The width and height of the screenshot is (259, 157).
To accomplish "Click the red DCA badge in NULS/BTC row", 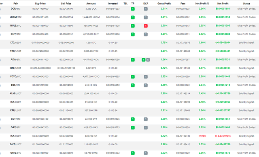I will click(146, 26).
